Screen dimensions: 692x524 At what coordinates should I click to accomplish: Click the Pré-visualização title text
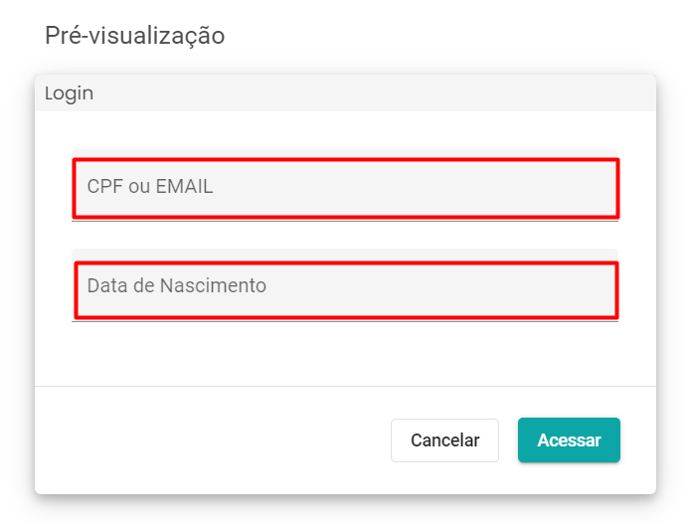[x=135, y=36]
